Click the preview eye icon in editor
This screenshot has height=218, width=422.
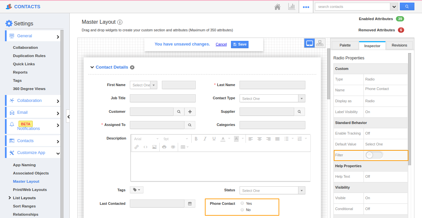[173, 147]
